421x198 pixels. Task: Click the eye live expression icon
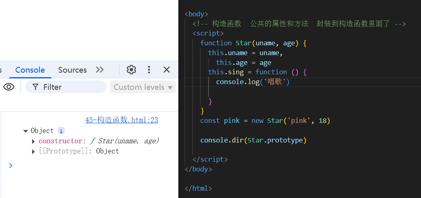click(9, 87)
